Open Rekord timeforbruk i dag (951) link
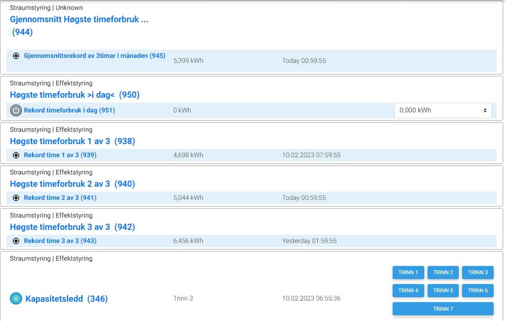The width and height of the screenshot is (506, 321). 69,110
